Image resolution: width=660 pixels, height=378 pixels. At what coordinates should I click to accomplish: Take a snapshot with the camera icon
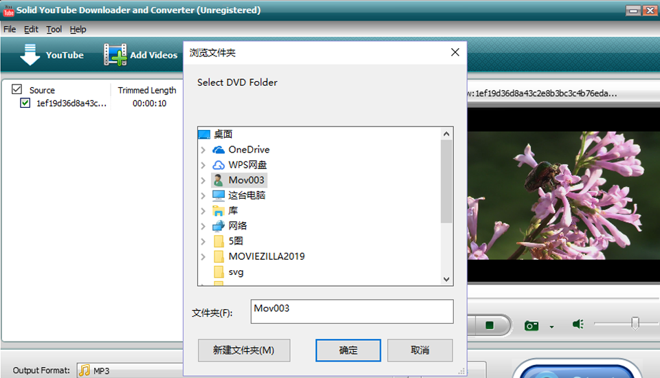[531, 326]
